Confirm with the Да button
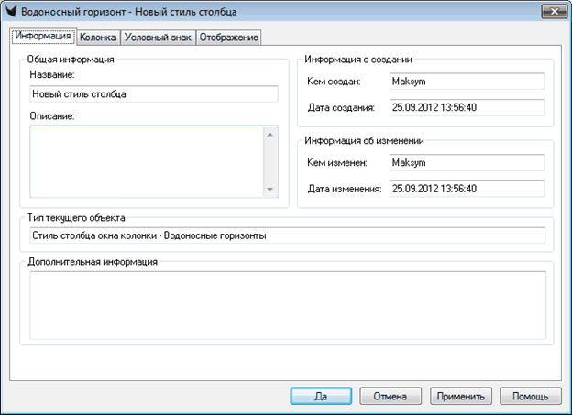 (x=320, y=396)
